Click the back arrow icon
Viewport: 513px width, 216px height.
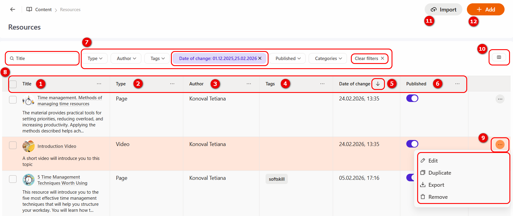tap(13, 9)
